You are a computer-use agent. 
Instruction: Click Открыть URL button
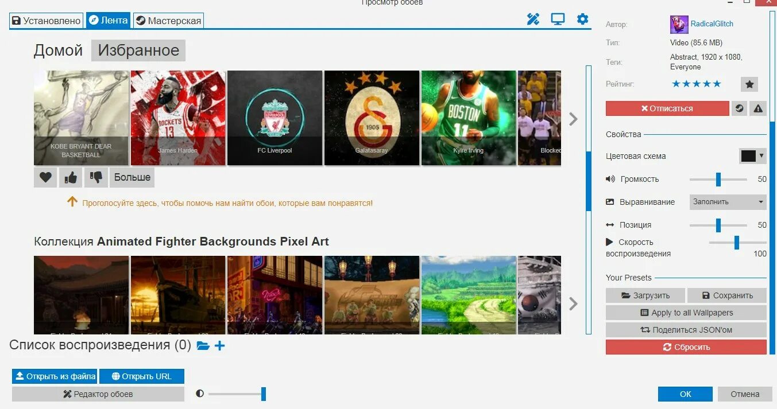[x=142, y=376]
